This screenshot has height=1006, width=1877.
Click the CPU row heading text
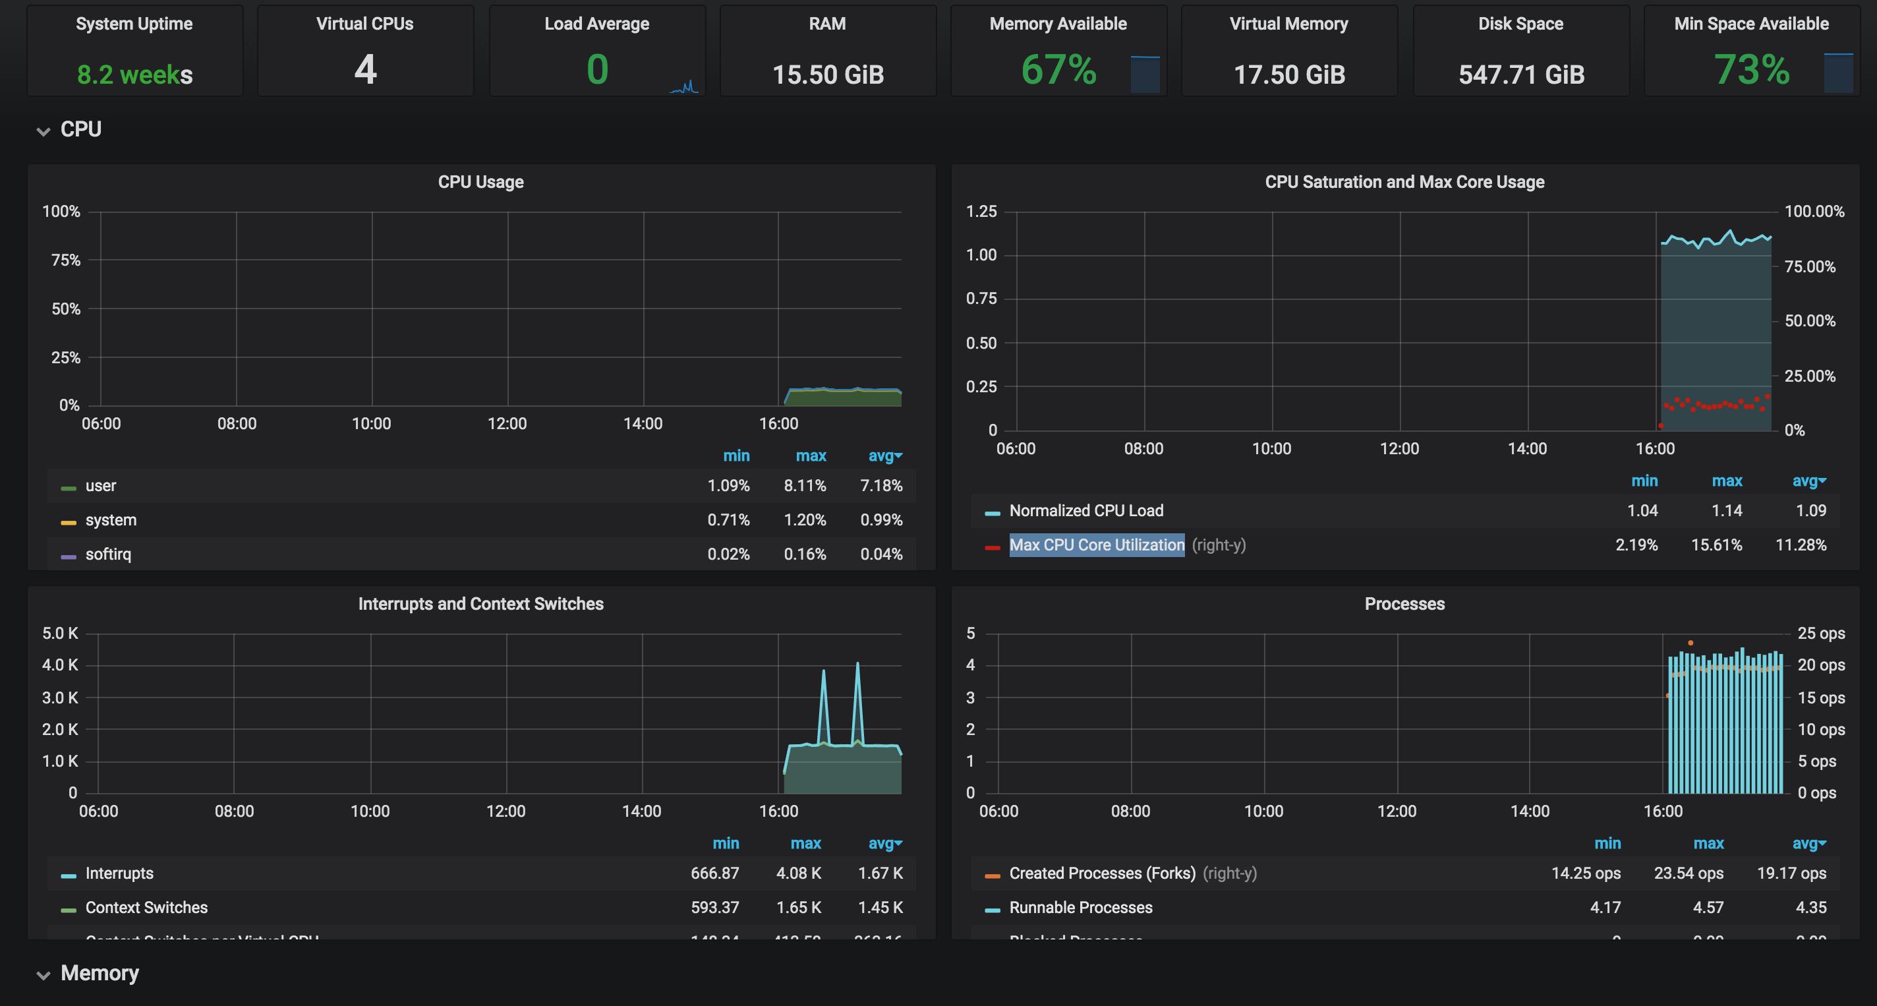point(81,129)
